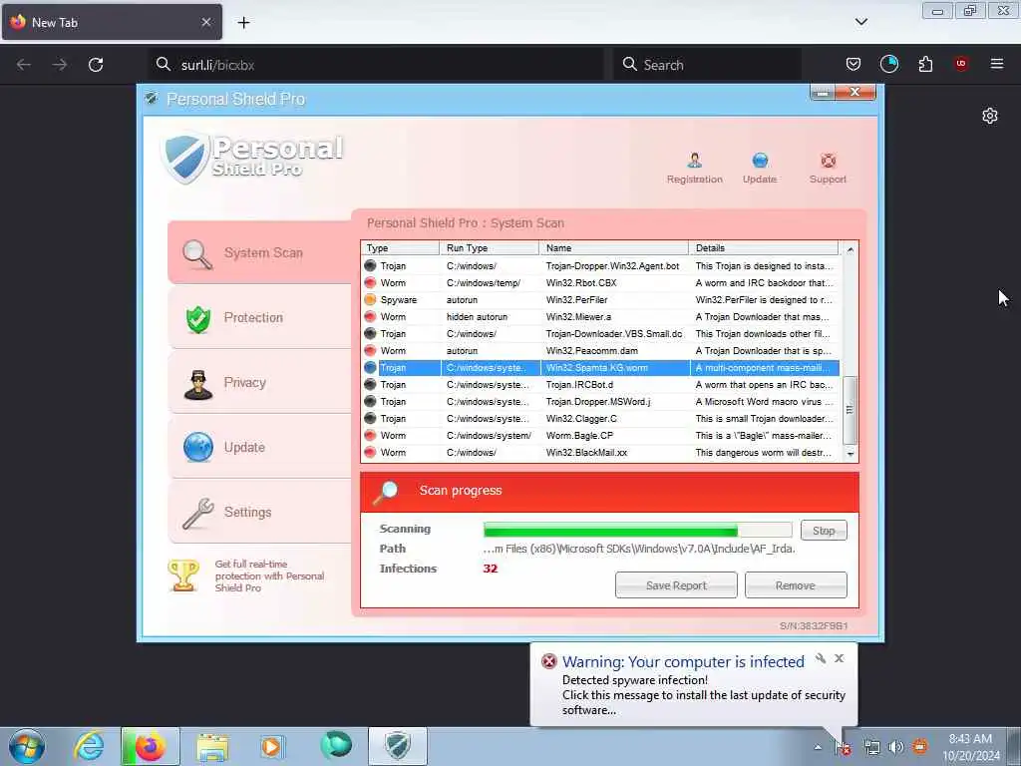Open the new tab page settings gear
1021x766 pixels.
(x=990, y=116)
